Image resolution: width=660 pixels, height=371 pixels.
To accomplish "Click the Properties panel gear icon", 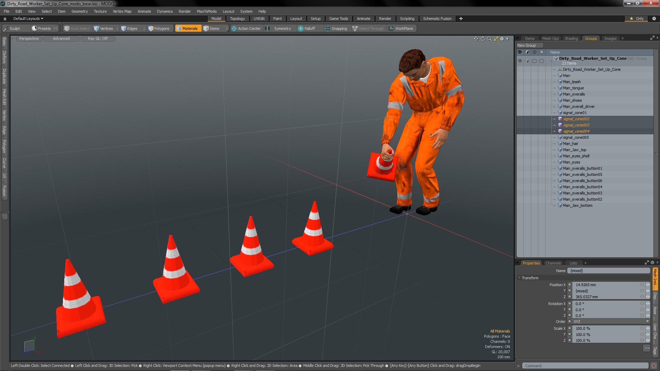I will (652, 263).
